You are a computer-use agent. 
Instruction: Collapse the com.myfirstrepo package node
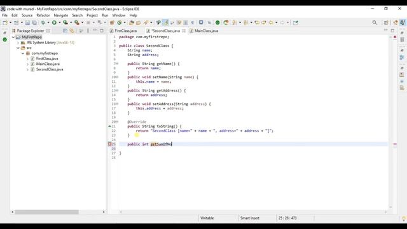pos(23,53)
